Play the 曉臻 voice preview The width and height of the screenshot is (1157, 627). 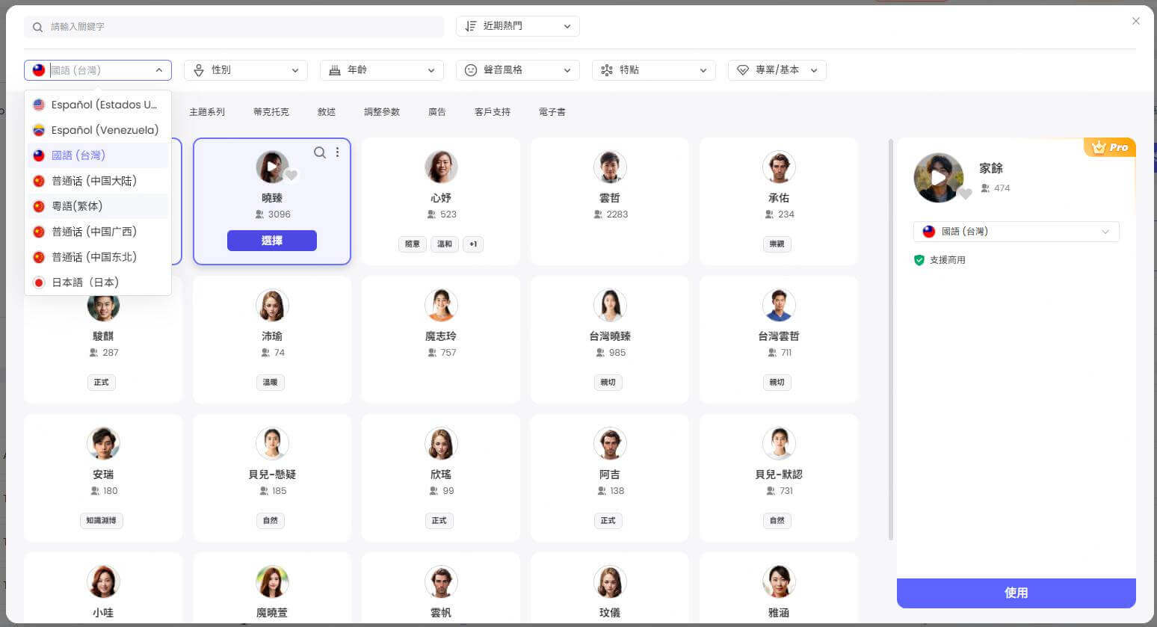pyautogui.click(x=271, y=166)
